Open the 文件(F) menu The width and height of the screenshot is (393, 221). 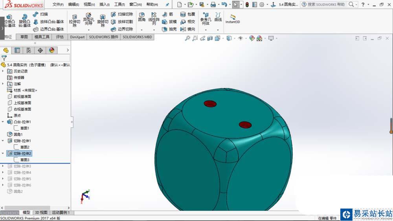point(58,4)
